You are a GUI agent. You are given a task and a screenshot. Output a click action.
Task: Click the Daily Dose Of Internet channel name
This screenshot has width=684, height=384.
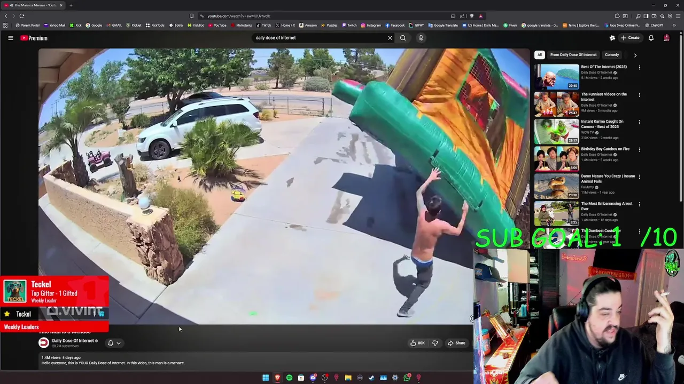(73, 341)
